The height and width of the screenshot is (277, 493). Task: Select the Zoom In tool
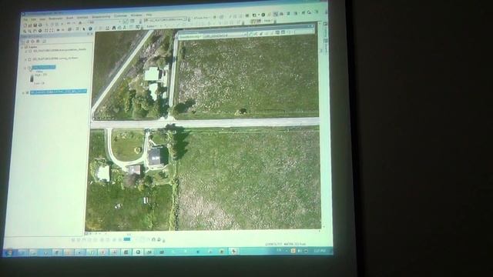pyautogui.click(x=25, y=32)
